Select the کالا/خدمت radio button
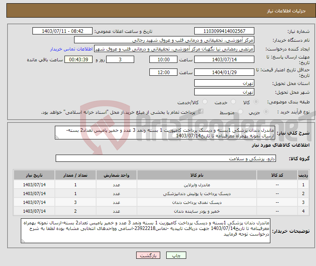316x266 pixels. [205, 102]
